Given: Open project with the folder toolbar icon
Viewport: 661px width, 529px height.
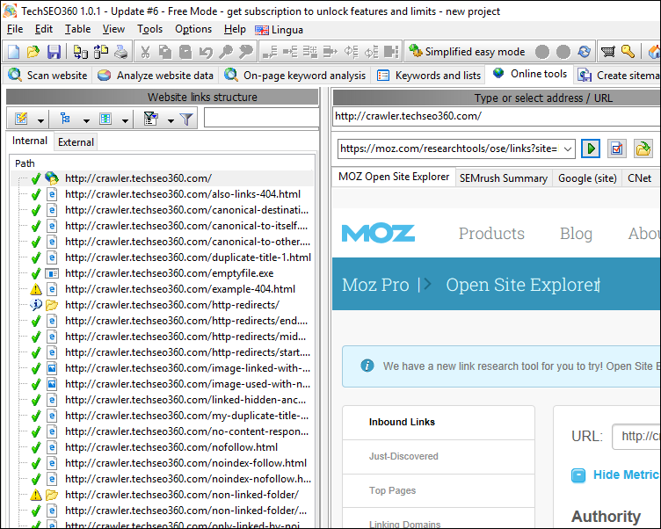Looking at the screenshot, I should [33, 52].
